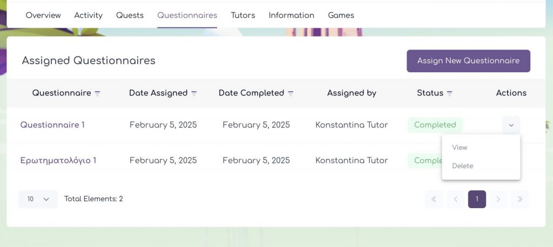Image resolution: width=553 pixels, height=247 pixels.
Task: Select page 1 in the pagination
Action: (477, 199)
